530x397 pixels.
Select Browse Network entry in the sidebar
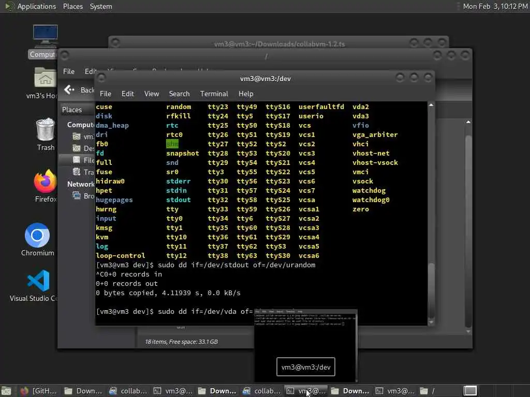click(x=83, y=196)
